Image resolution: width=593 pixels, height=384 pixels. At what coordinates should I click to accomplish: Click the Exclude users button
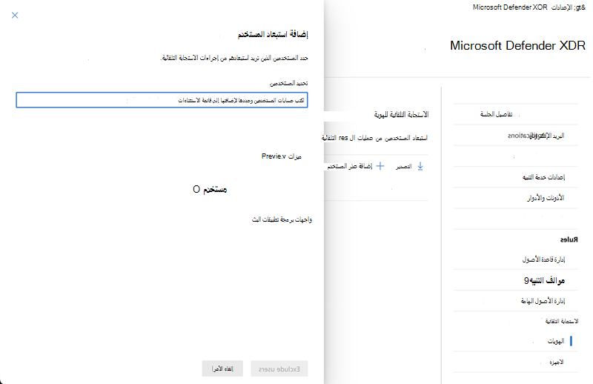click(279, 369)
